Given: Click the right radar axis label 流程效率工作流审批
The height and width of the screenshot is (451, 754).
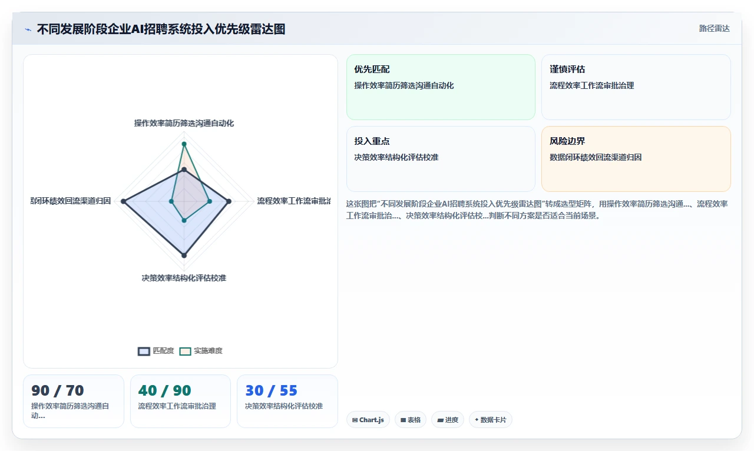Looking at the screenshot, I should tap(293, 201).
